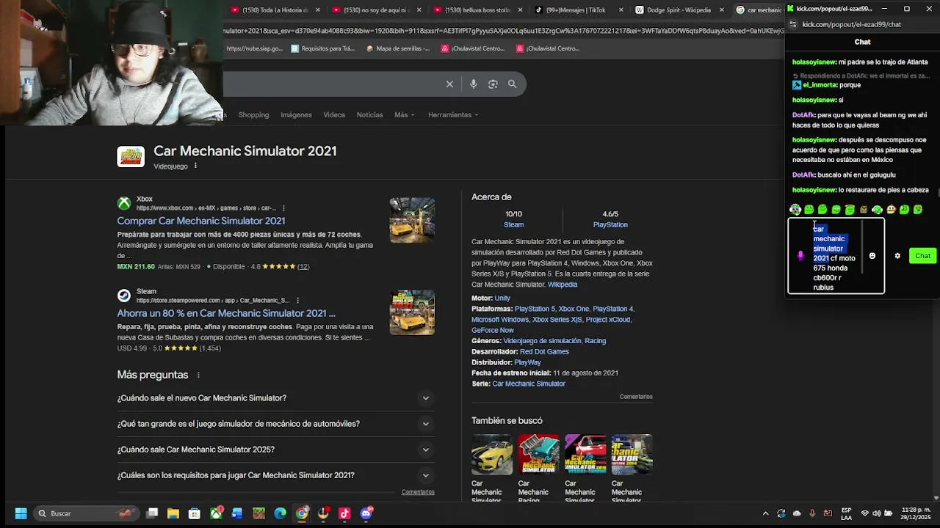Open Comprar Car Mechanic Simulator 2021 link
The width and height of the screenshot is (940, 528).
(200, 221)
